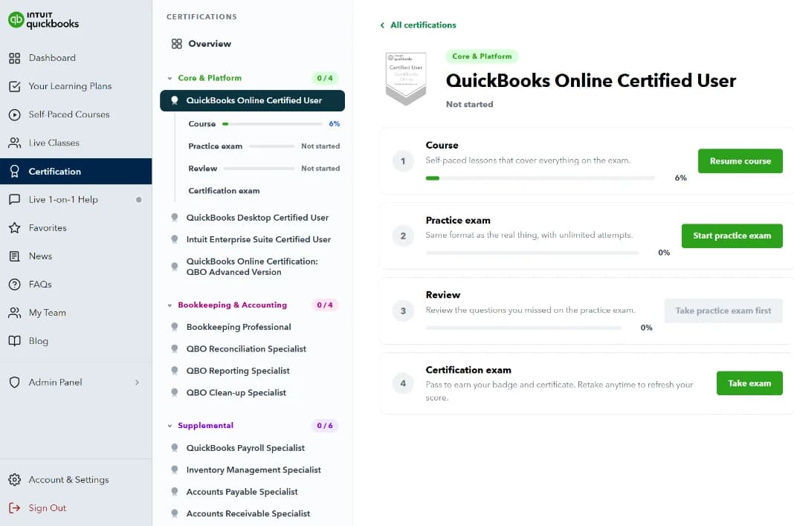Viewport: 794px width, 526px height.
Task: Click News newspaper icon
Action: (15, 256)
